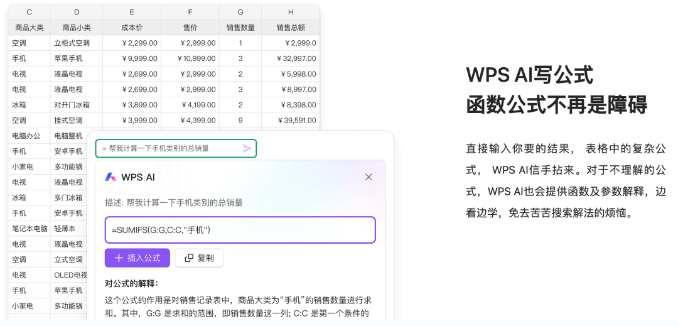Click the ¥4,199.00 price cell

[x=190, y=105]
